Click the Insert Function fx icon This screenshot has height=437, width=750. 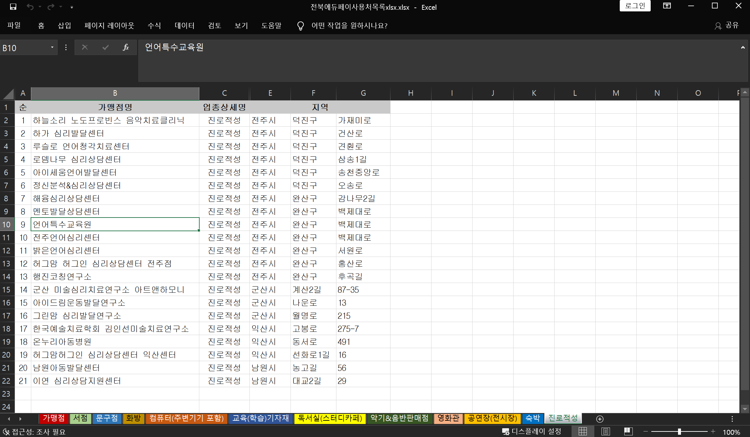pos(126,48)
